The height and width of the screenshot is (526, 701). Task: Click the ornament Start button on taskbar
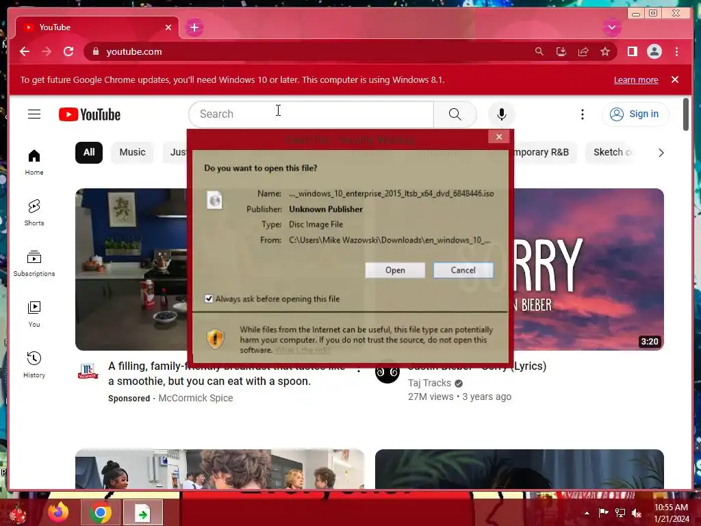point(18,514)
